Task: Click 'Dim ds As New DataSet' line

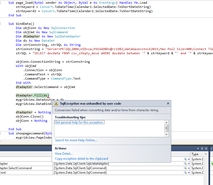Action: (35, 41)
